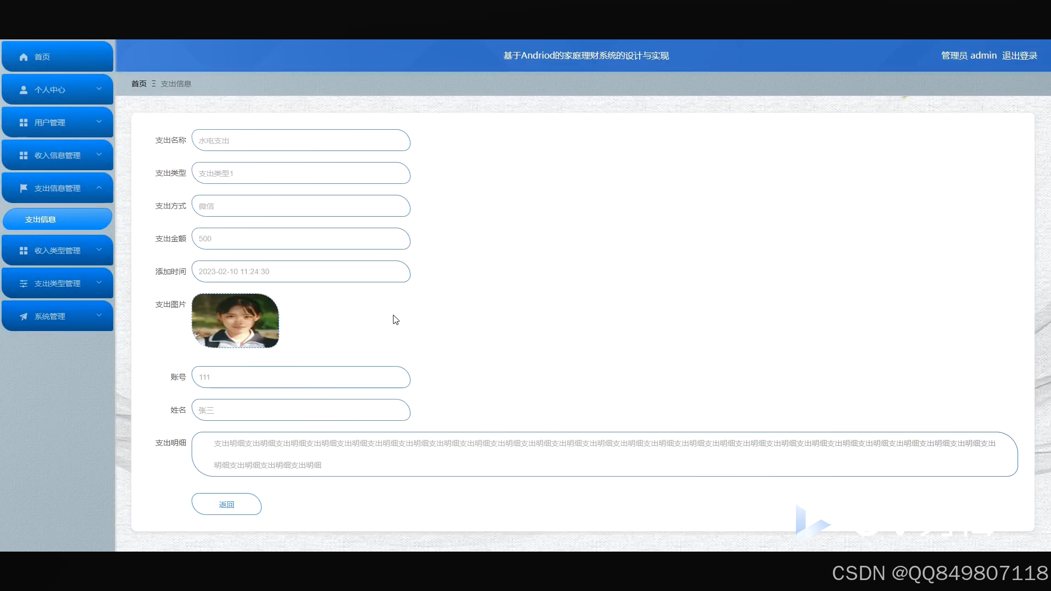
Task: Click the home icon in sidebar
Action: tap(24, 57)
